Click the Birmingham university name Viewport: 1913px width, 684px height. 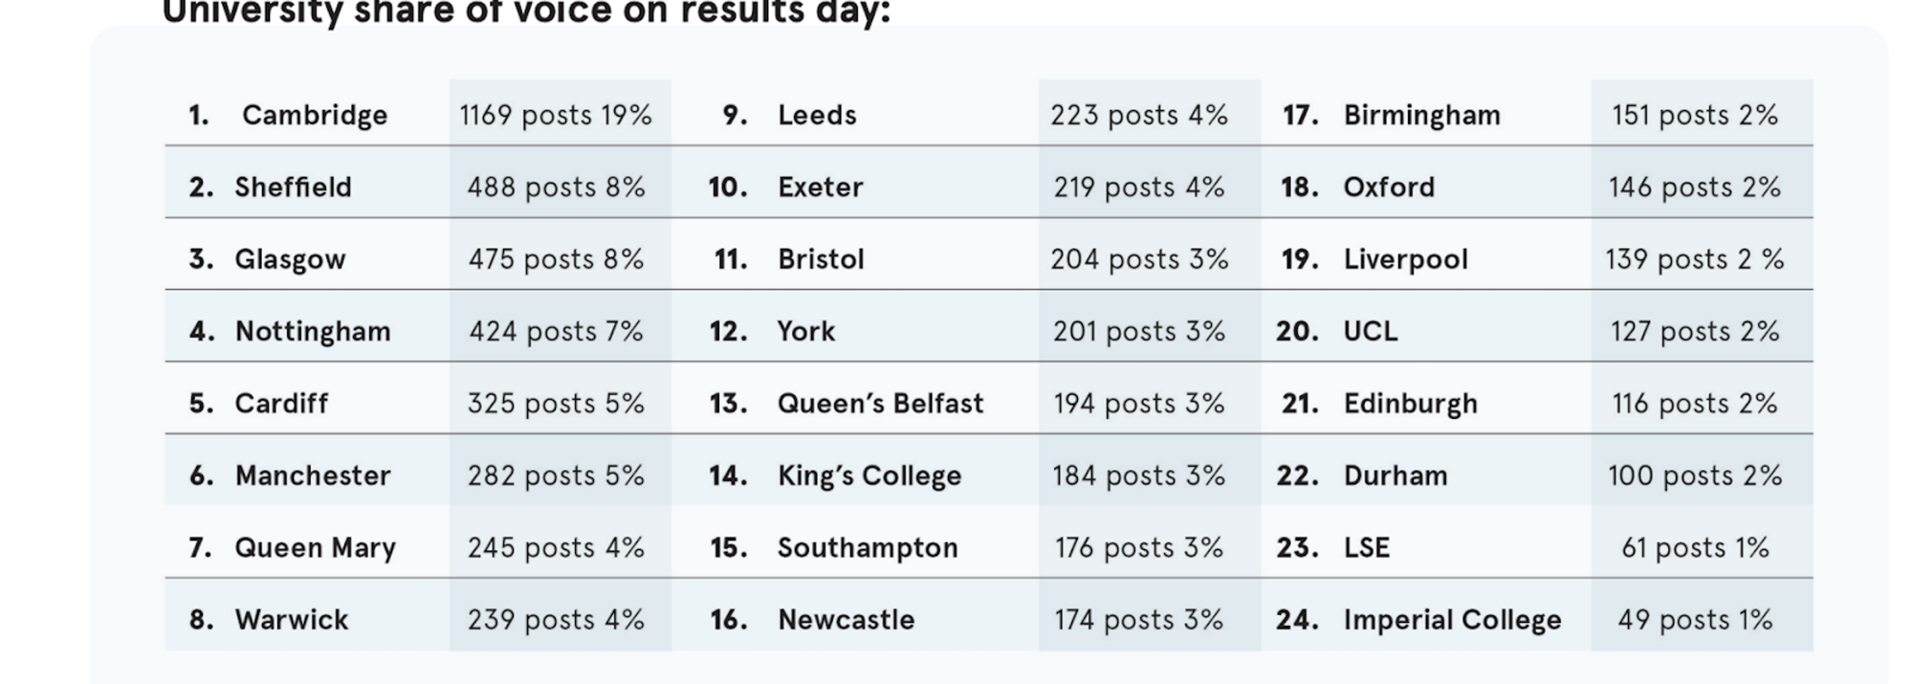1421,115
